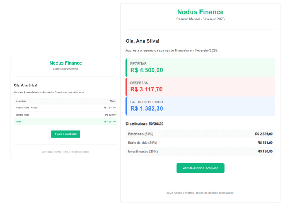Click the Nodus Finance heading on the reminder email
Screen dimensions: 286x214
(65, 63)
